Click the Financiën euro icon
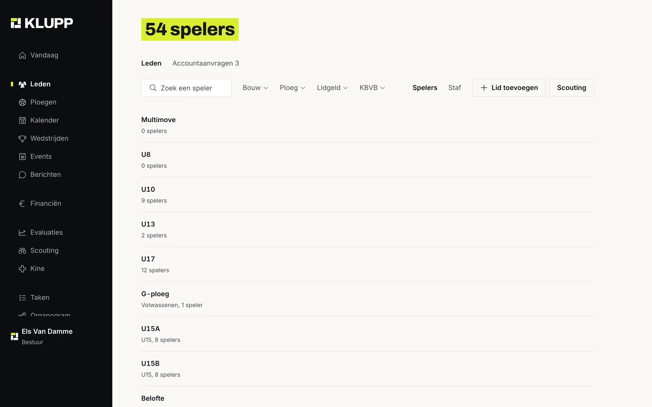Image resolution: width=652 pixels, height=407 pixels. click(22, 203)
